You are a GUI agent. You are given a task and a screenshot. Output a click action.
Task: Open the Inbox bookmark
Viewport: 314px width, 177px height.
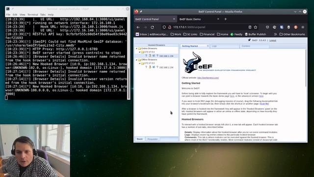pyautogui.click(x=152, y=34)
